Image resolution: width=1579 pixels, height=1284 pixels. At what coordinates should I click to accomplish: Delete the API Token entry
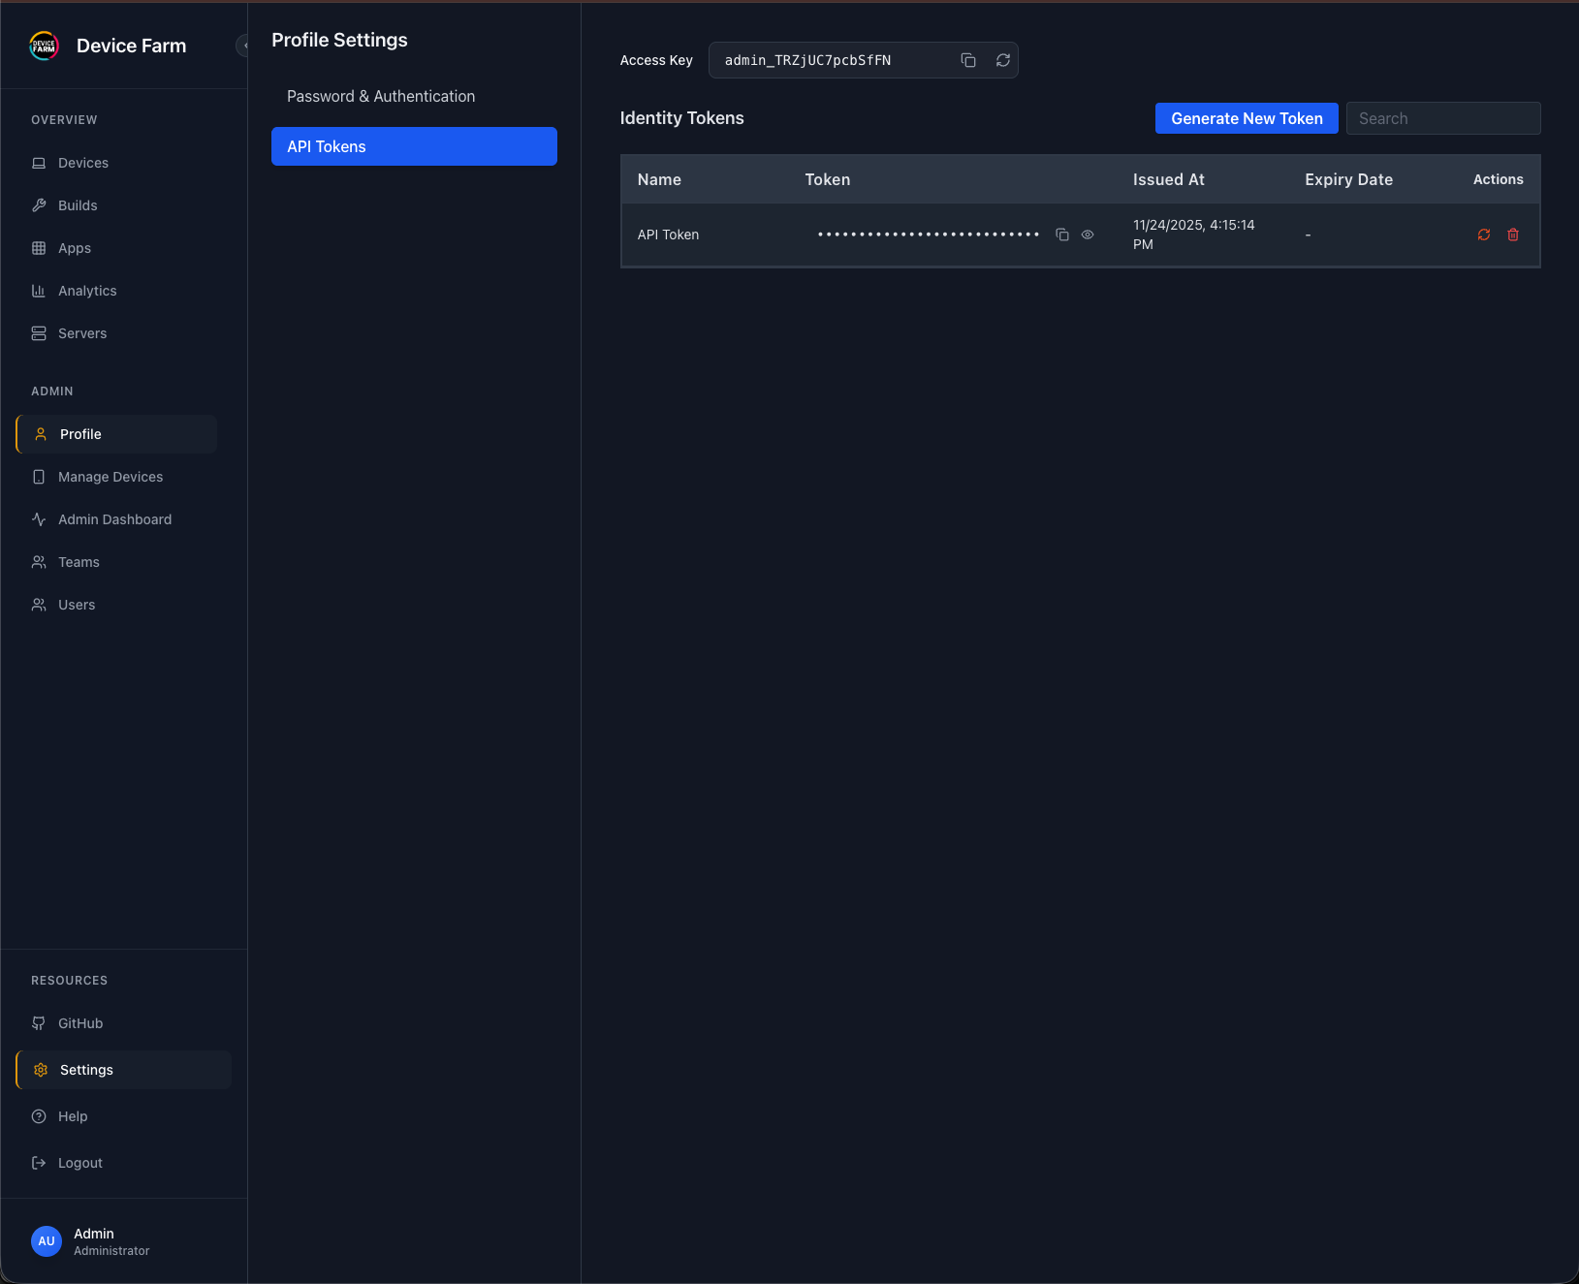pyautogui.click(x=1513, y=235)
